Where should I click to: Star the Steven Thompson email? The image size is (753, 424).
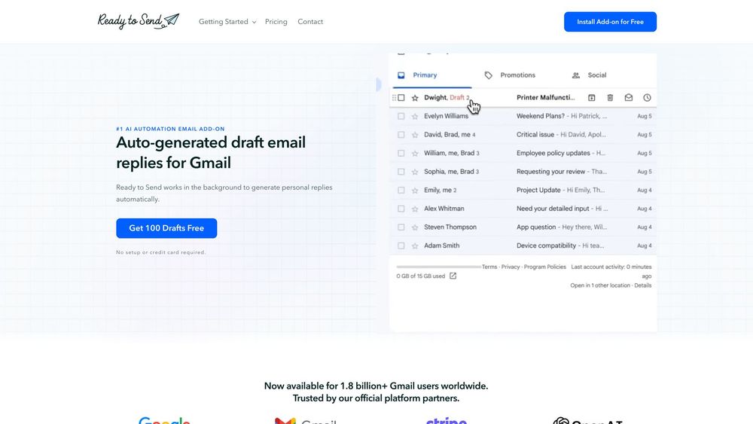pos(415,227)
